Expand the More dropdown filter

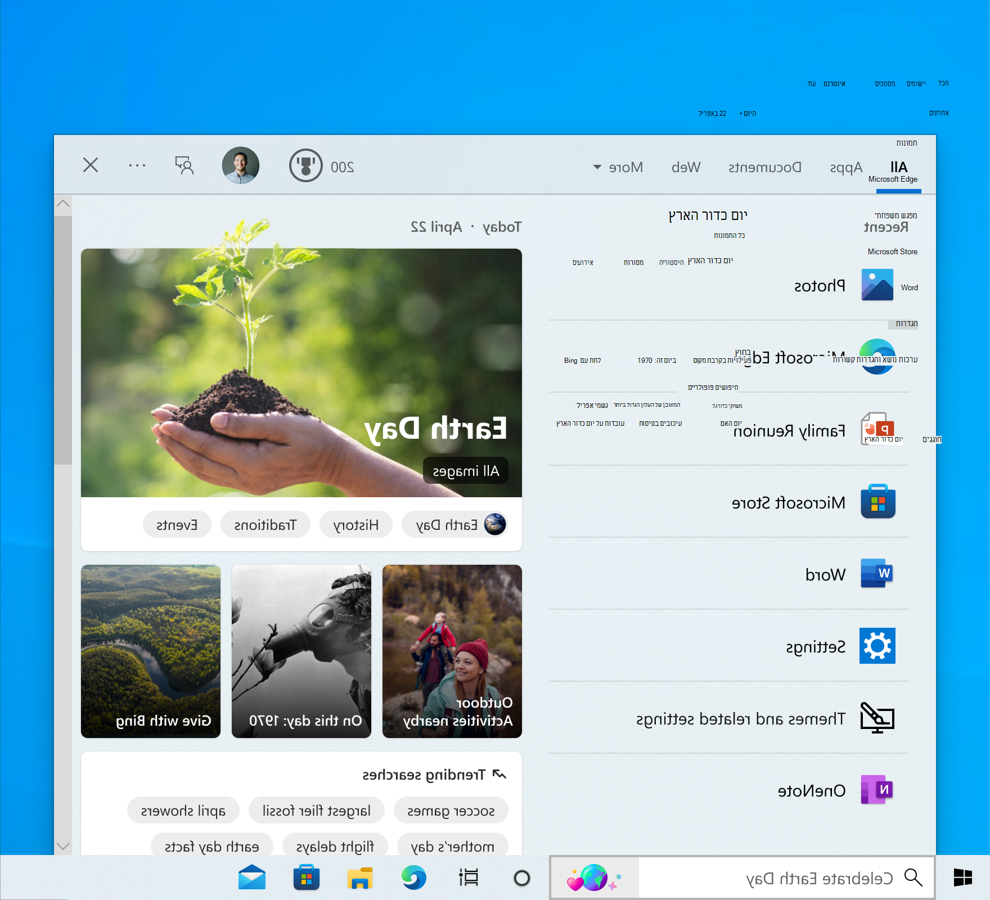618,167
